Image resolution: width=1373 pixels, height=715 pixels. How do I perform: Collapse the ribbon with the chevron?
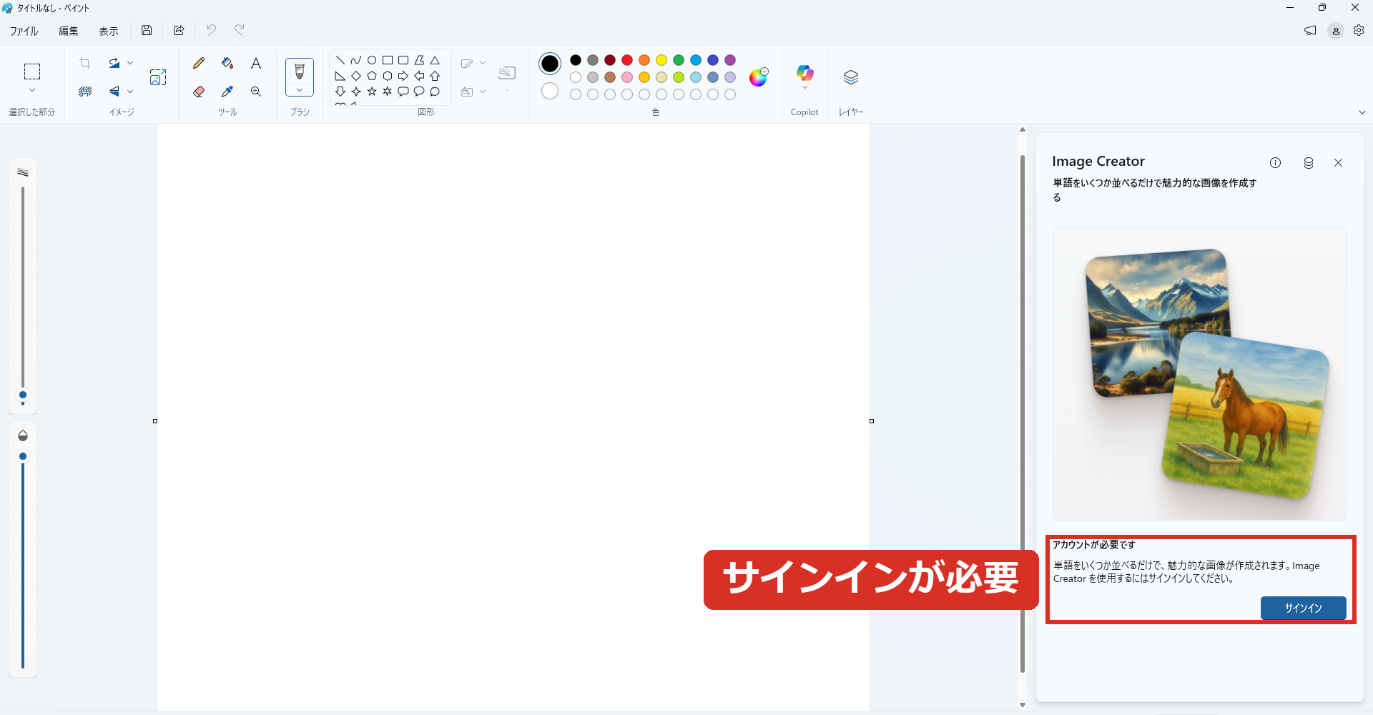(x=1362, y=112)
